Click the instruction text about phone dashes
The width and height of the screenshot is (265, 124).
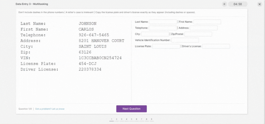coord(41,12)
